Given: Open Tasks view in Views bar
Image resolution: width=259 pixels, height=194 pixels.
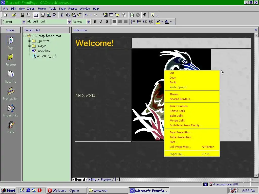Looking at the screenshot, I should pyautogui.click(x=11, y=128).
